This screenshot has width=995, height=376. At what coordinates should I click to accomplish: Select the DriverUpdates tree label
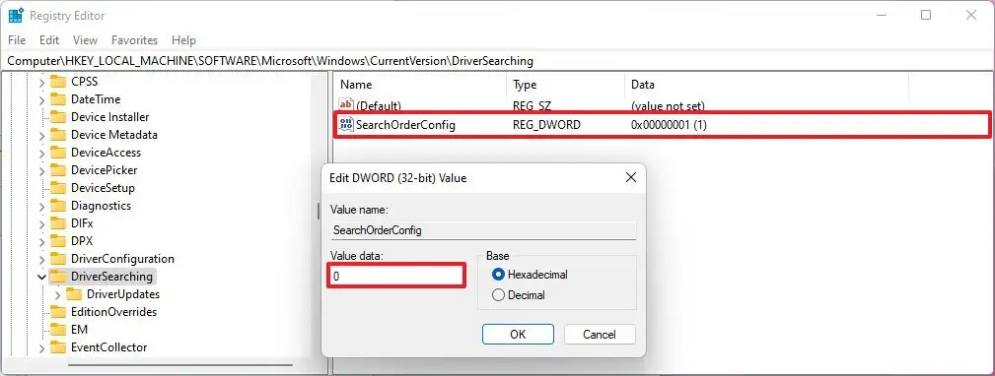(x=123, y=294)
